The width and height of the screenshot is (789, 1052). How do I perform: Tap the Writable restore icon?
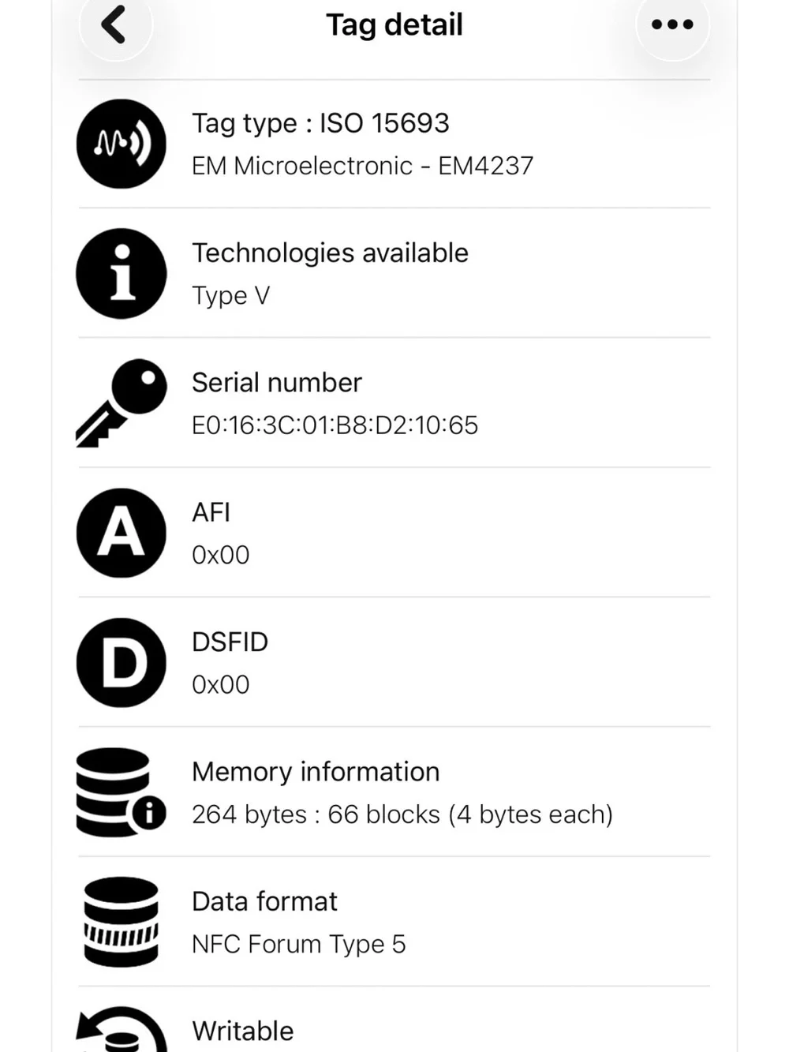pyautogui.click(x=122, y=1029)
